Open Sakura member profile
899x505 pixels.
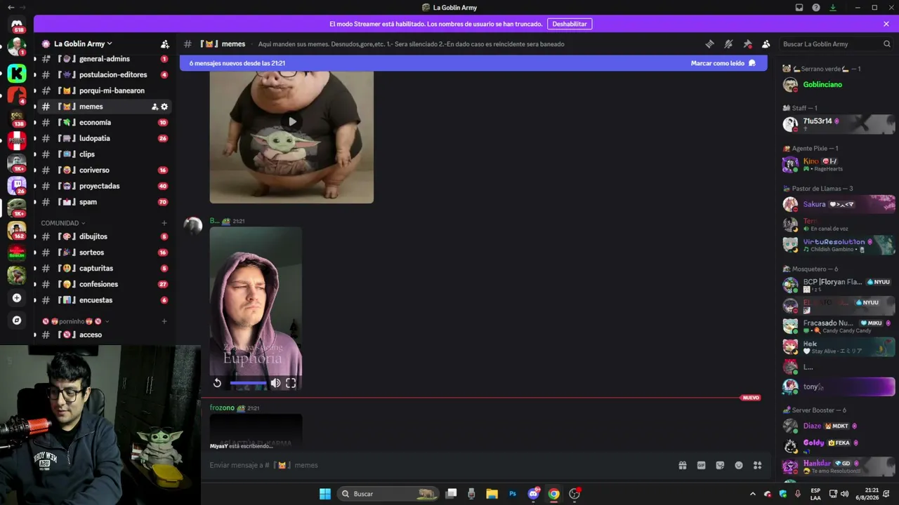(839, 204)
